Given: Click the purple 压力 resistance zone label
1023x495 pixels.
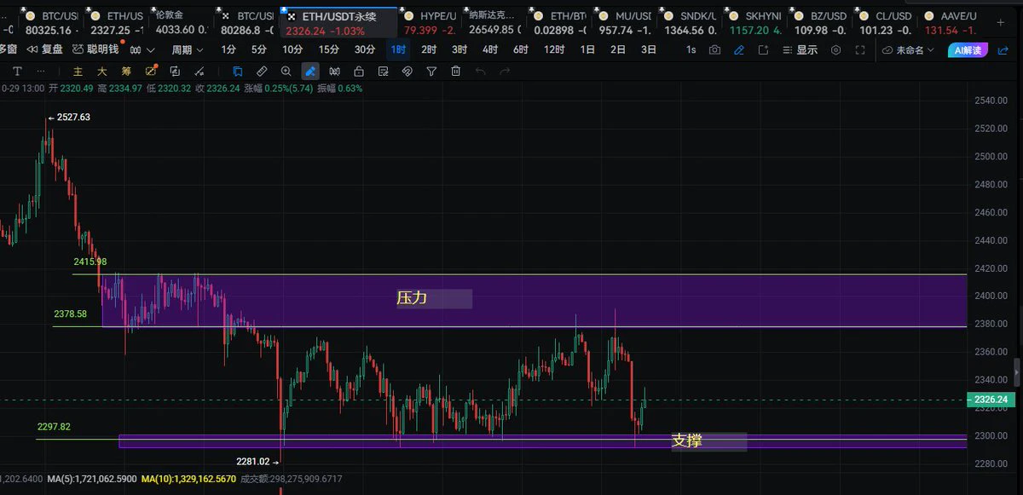Looking at the screenshot, I should [433, 298].
